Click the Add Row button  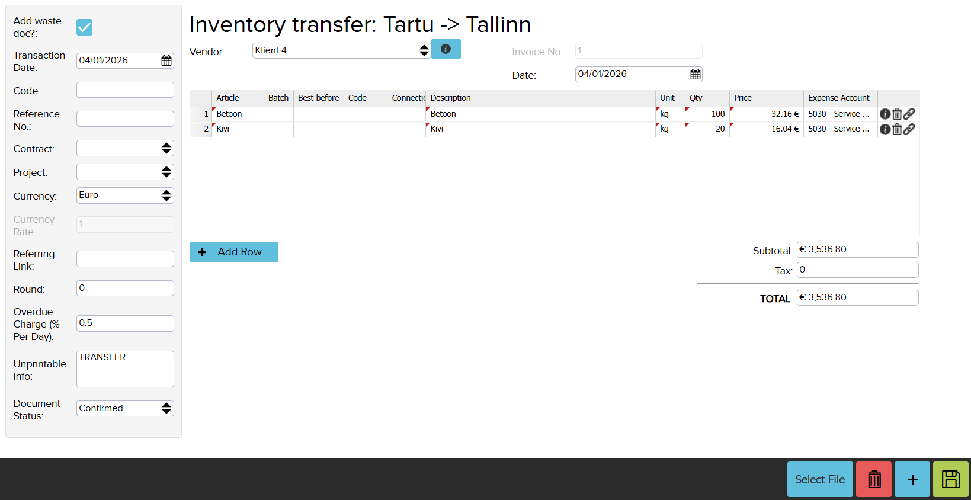coord(234,252)
